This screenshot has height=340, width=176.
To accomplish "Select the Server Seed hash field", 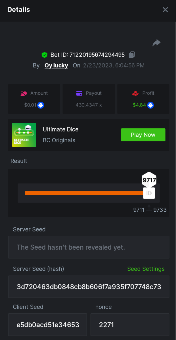I will pos(89,287).
